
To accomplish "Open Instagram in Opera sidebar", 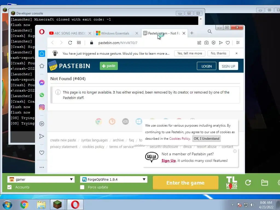I will [x=42, y=107].
